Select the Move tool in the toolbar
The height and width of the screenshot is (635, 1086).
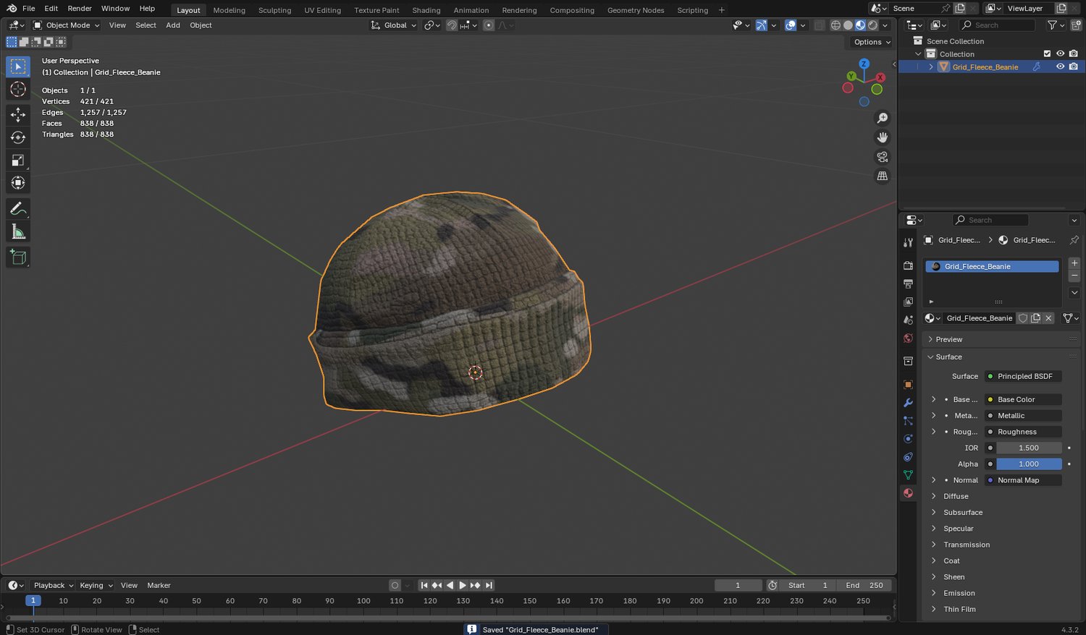click(18, 114)
